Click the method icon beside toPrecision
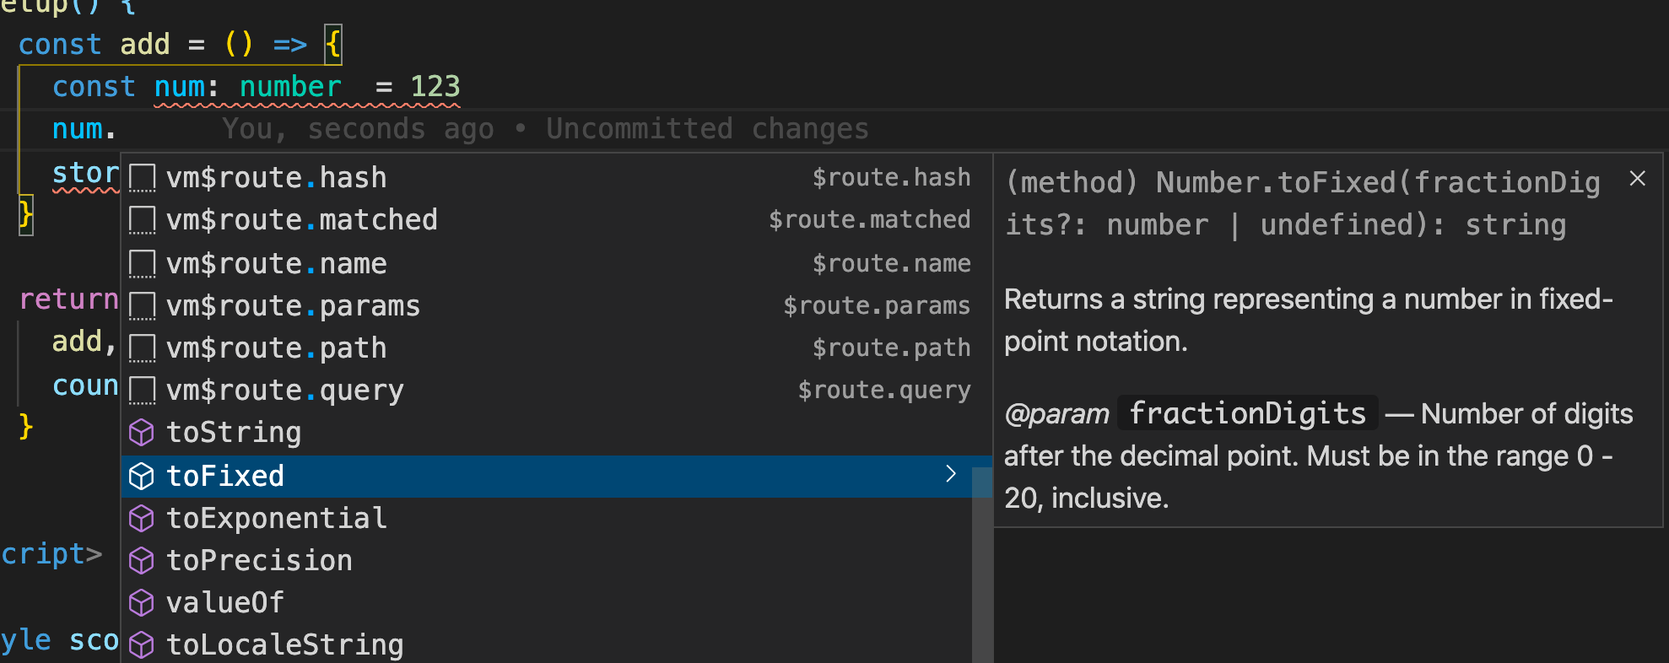Screen dimensions: 1669x663 point(141,561)
